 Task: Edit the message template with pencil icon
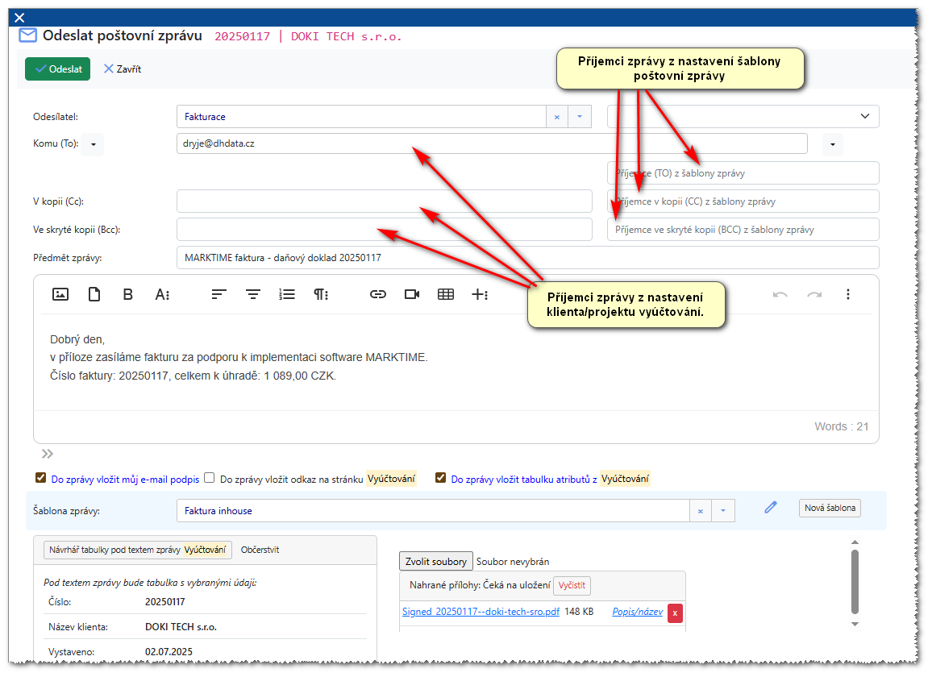pos(771,507)
